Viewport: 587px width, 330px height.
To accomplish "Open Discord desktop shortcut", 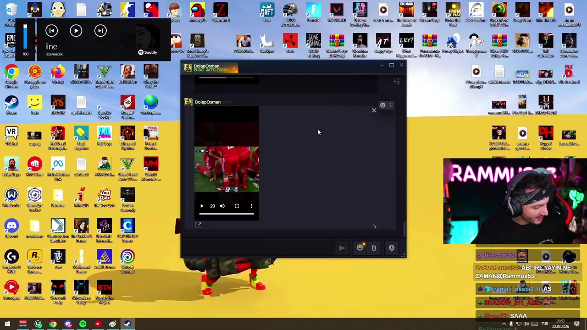I will (x=11, y=229).
